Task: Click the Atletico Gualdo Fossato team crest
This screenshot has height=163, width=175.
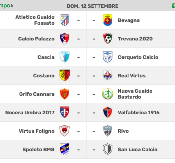Action: (x=65, y=20)
